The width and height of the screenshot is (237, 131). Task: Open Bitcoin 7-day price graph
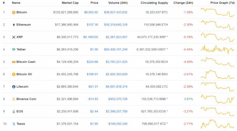coord(218,12)
